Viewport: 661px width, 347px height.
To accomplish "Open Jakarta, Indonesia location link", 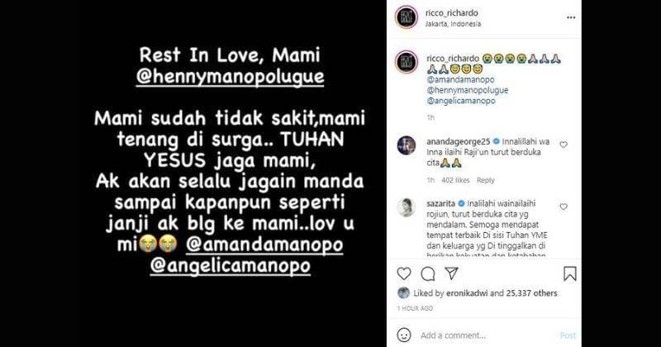I will pyautogui.click(x=453, y=24).
